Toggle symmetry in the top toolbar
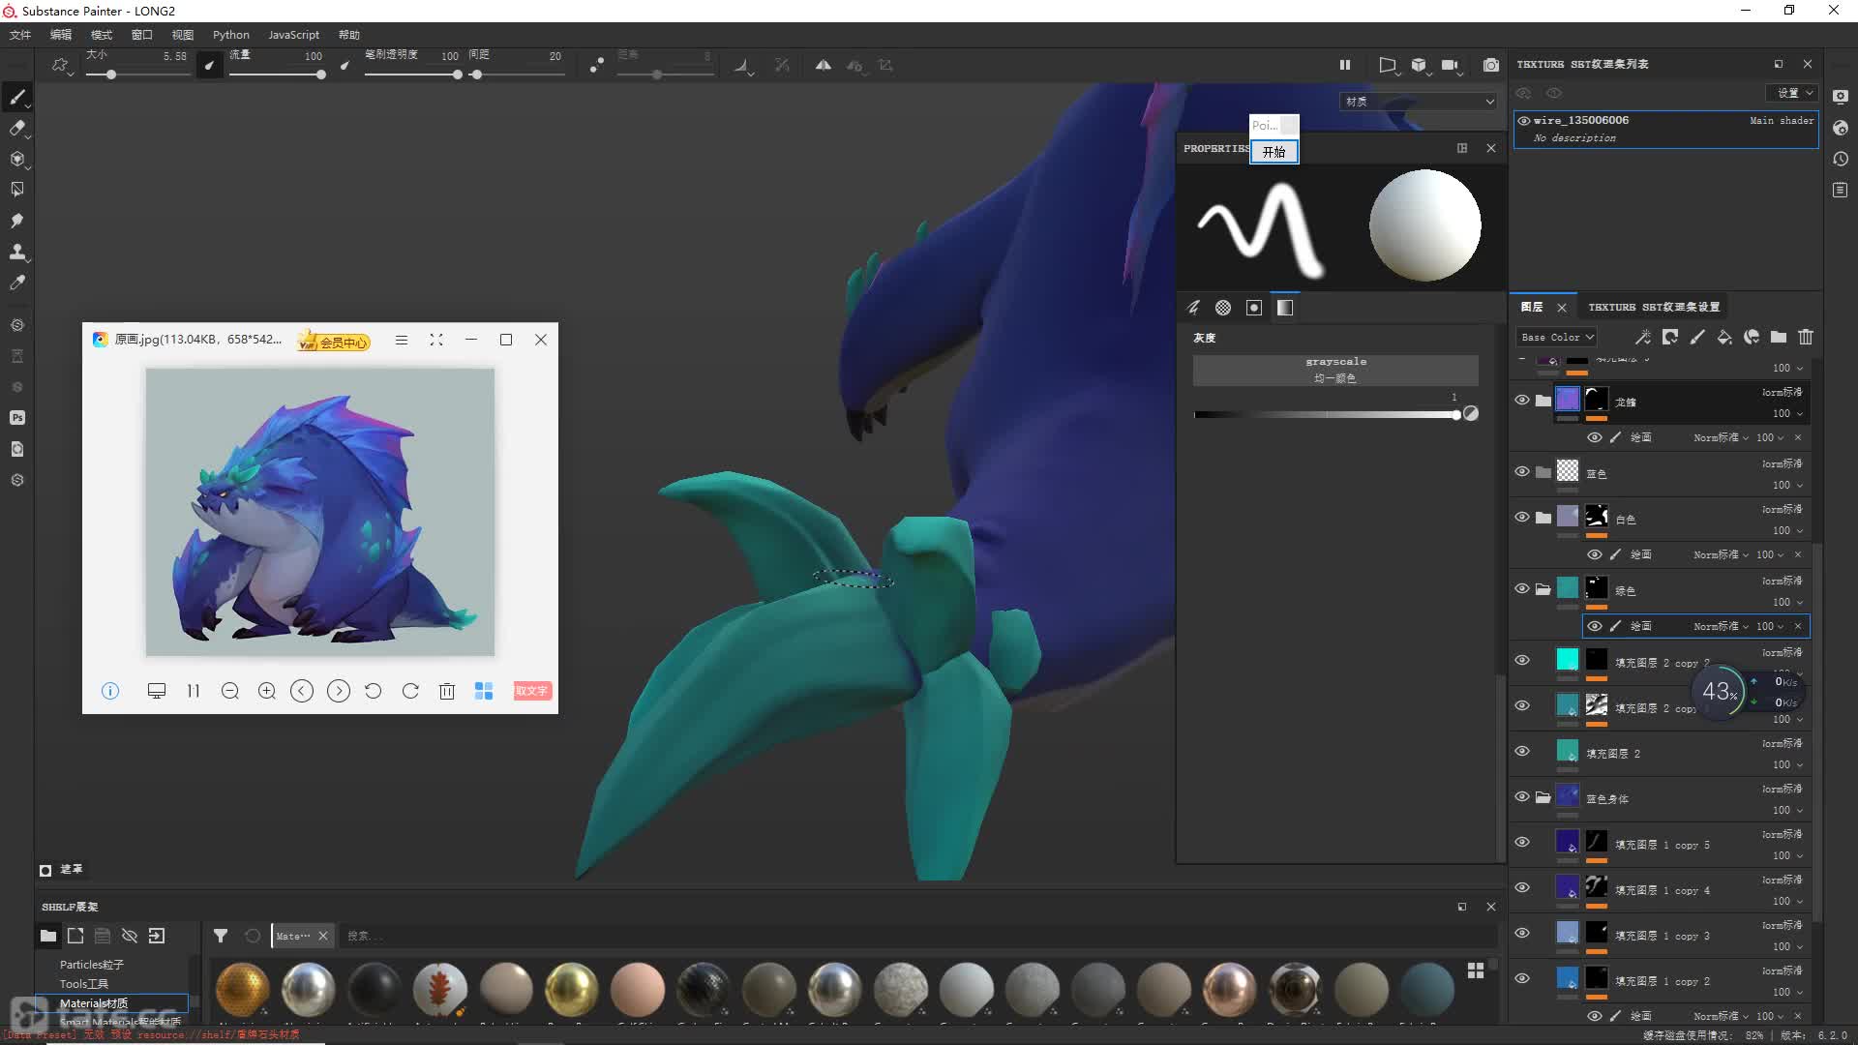 coord(823,65)
